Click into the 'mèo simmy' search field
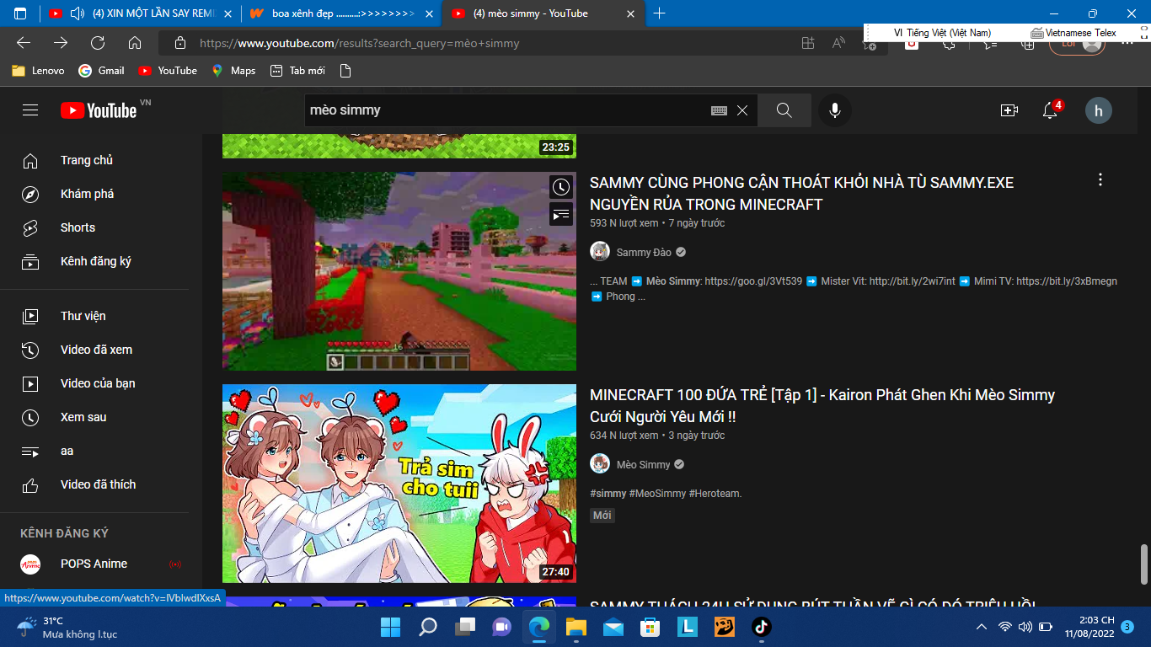The width and height of the screenshot is (1151, 647). 506,110
